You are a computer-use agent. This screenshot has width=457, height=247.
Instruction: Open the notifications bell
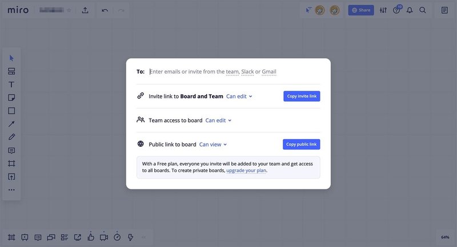[x=410, y=10]
